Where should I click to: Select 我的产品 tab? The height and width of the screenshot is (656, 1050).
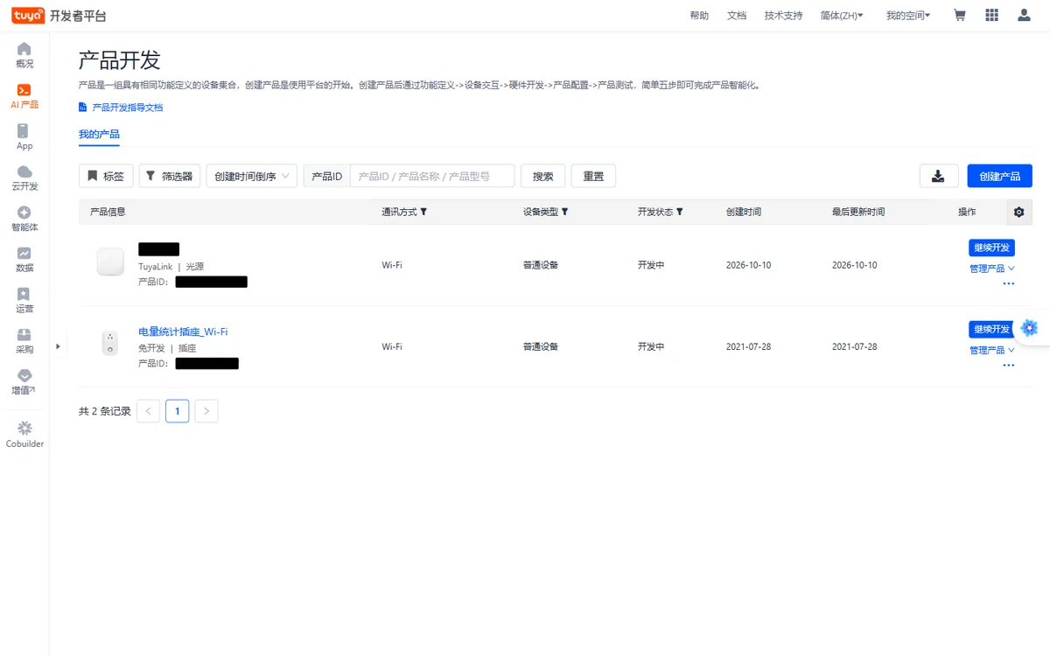point(99,135)
